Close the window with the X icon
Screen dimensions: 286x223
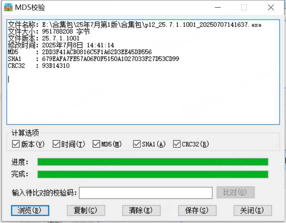coord(271,8)
